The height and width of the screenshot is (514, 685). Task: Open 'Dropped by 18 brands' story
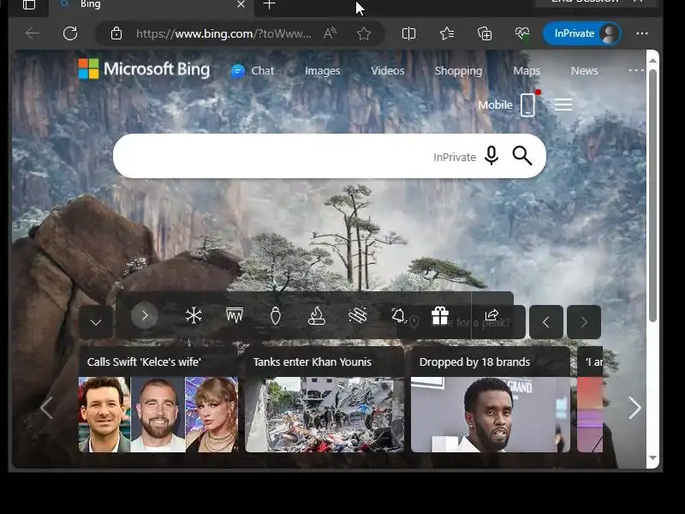click(x=474, y=362)
